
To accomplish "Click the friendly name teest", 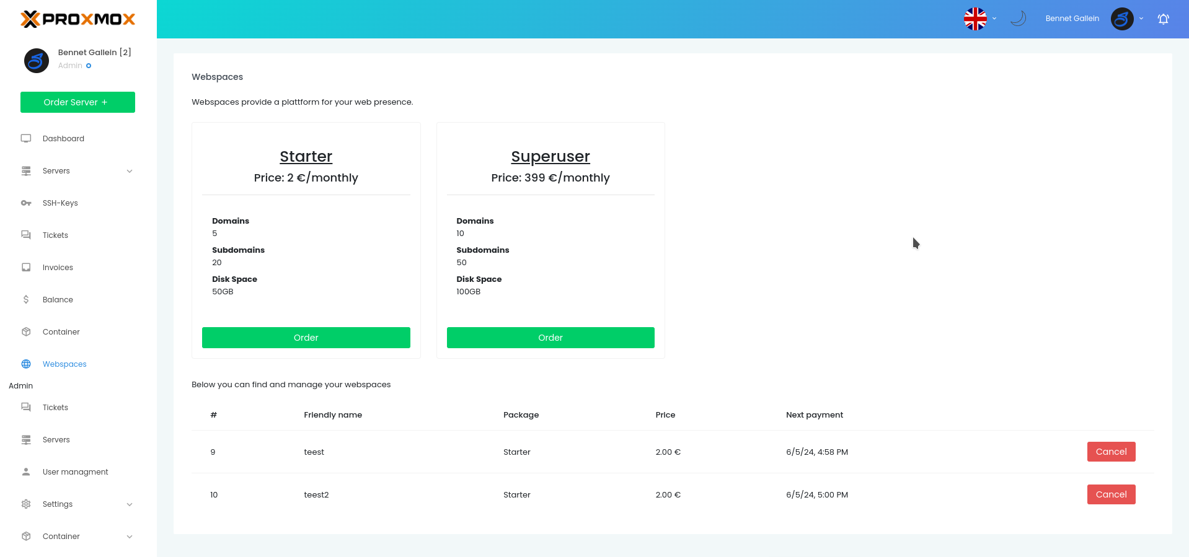I will (x=314, y=452).
